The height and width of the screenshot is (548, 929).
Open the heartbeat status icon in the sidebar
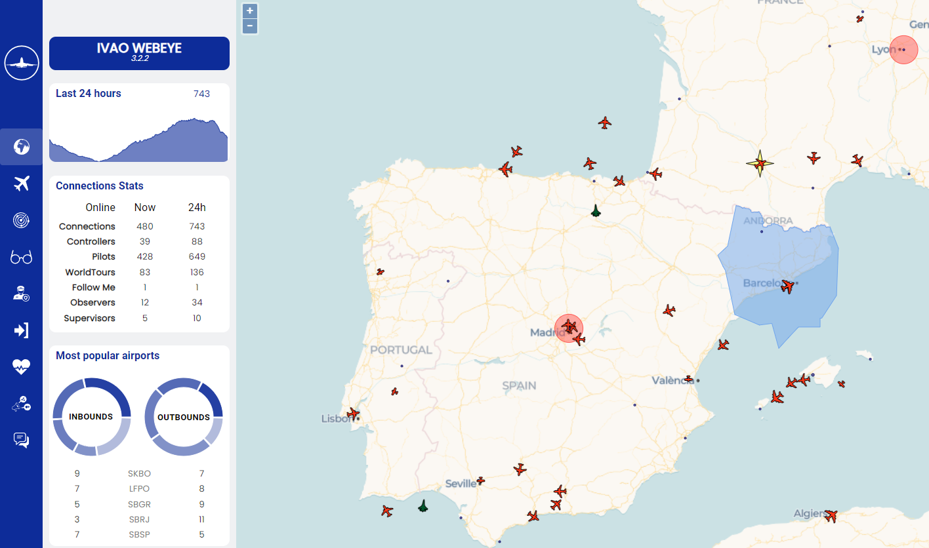pyautogui.click(x=22, y=367)
